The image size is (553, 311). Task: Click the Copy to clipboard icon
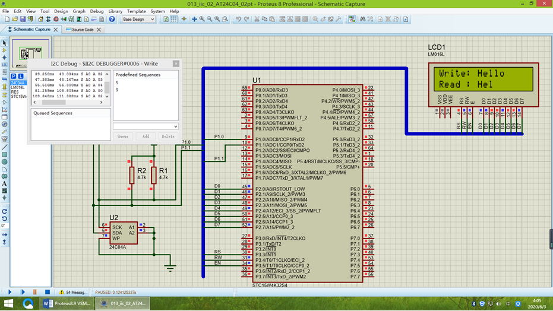(x=264, y=20)
